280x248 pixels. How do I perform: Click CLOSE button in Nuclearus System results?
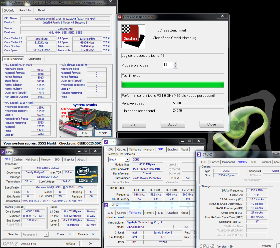click(x=103, y=133)
